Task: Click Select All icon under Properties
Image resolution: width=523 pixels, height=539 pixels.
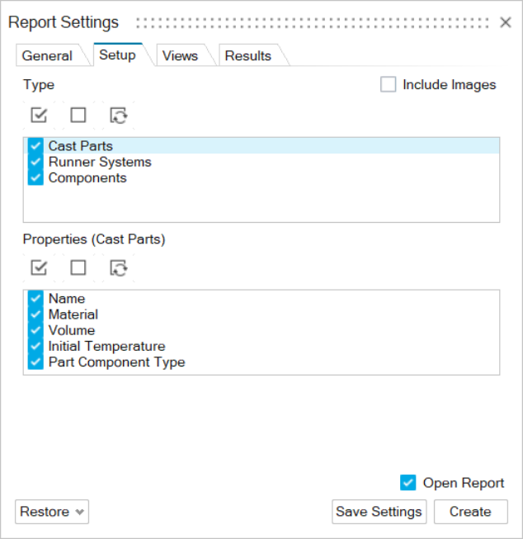Action: click(x=39, y=267)
